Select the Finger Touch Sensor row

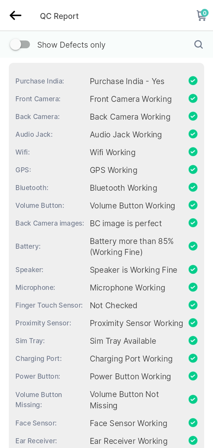[106, 305]
